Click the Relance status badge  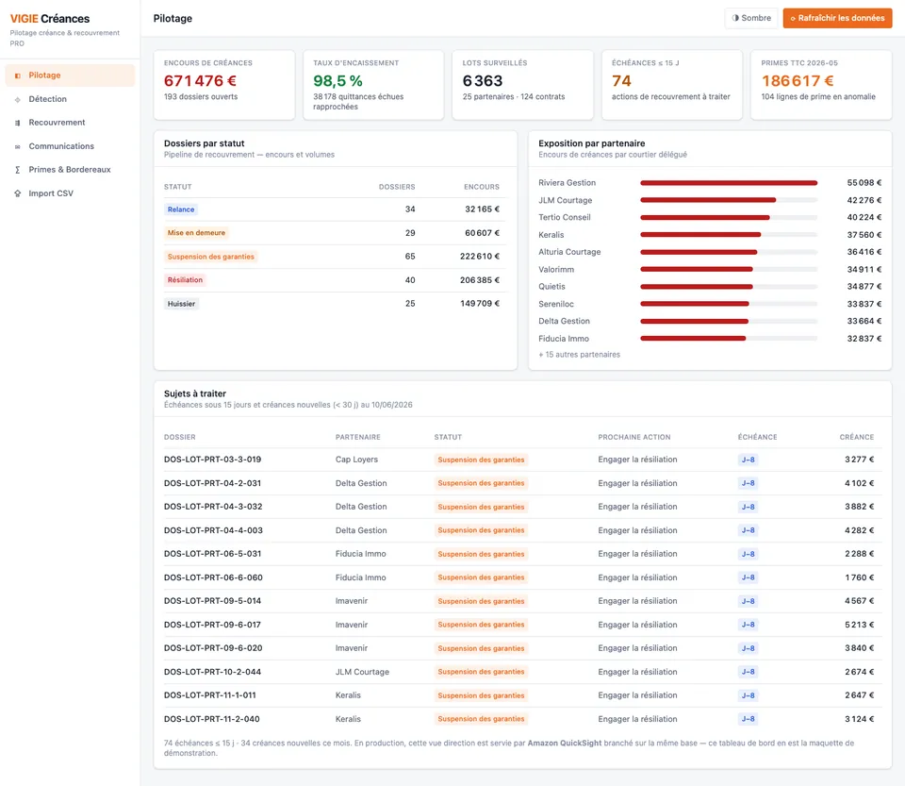point(181,209)
